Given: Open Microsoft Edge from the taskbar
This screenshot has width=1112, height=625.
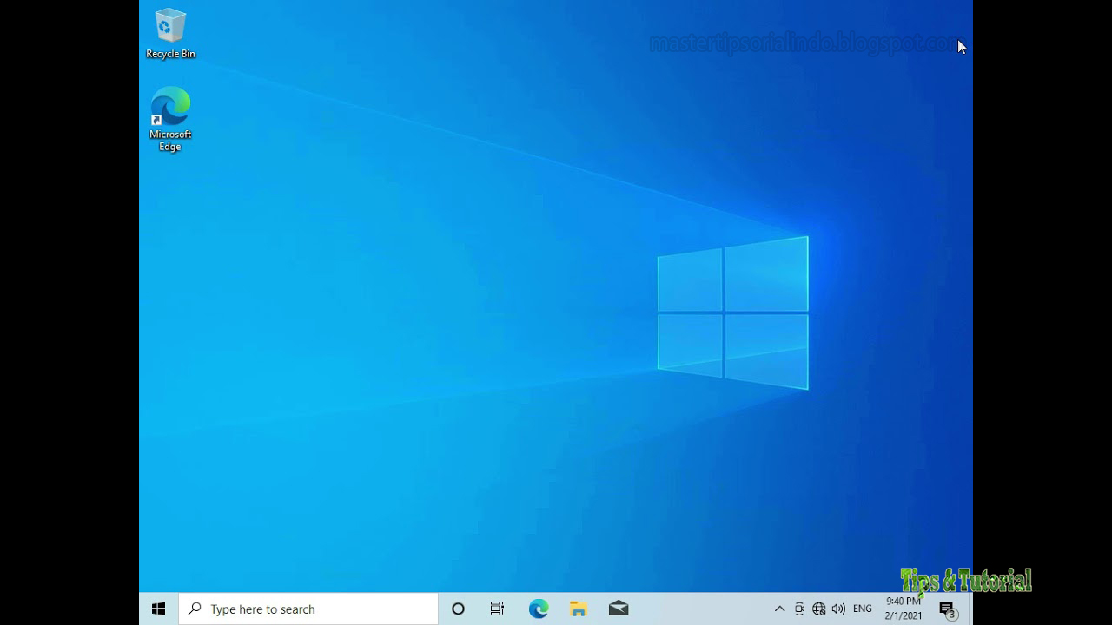Looking at the screenshot, I should 539,609.
